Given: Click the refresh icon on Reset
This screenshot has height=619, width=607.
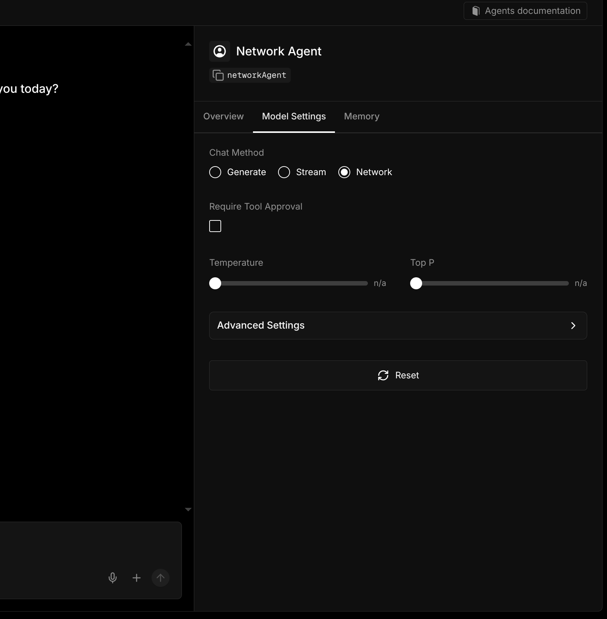Looking at the screenshot, I should tap(383, 375).
